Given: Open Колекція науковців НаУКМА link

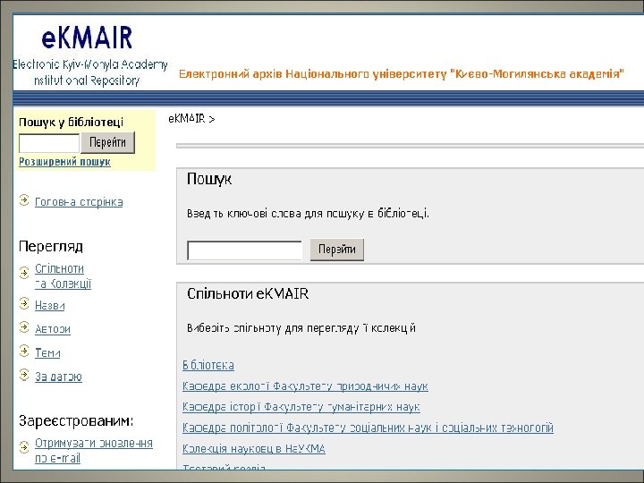Looking at the screenshot, I should pyautogui.click(x=254, y=449).
